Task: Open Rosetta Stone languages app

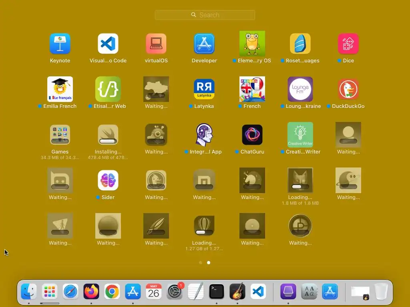Action: 300,44
